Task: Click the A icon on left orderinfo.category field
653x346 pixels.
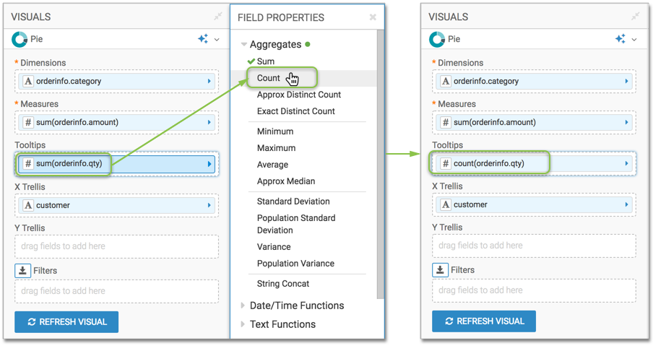Action: click(28, 82)
